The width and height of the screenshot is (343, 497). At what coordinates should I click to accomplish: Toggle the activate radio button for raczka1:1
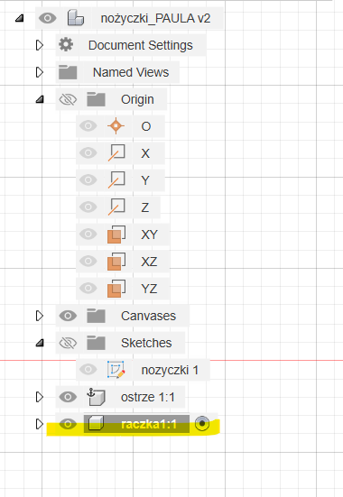pos(202,423)
